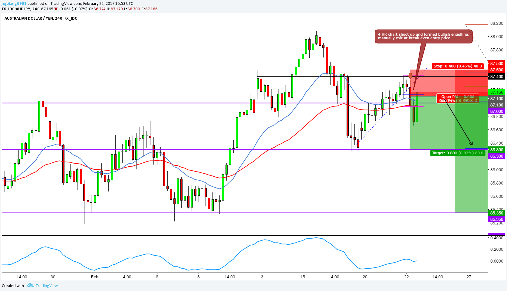Click the 'O:86.724' open value in header
The height and width of the screenshot is (291, 507).
point(97,9)
